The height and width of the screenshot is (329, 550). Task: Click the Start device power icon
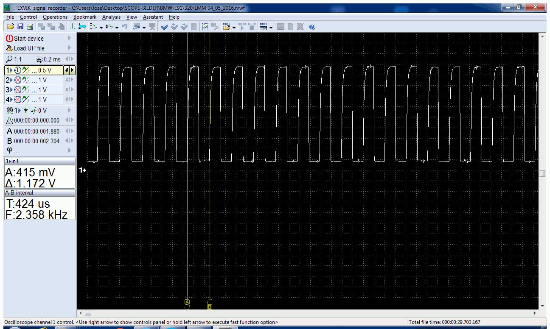(x=9, y=38)
